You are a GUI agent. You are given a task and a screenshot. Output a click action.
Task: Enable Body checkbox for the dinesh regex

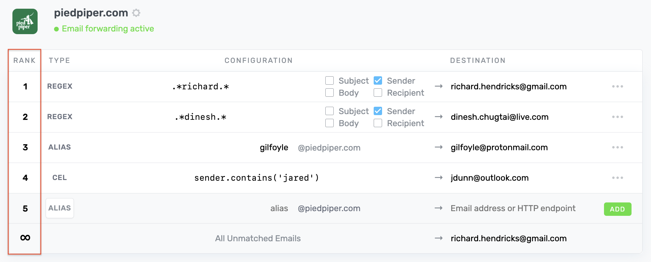pyautogui.click(x=330, y=123)
